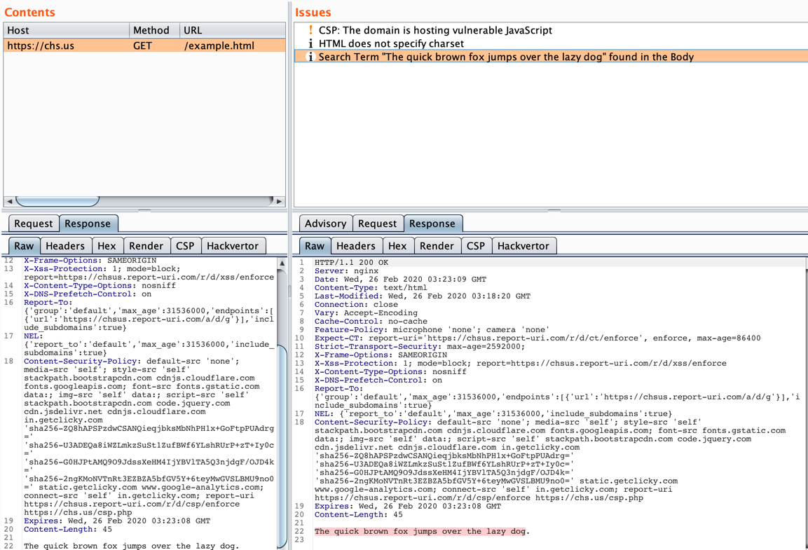This screenshot has height=550, width=808.
Task: Click the orange warning icon beside the CSP issue
Action: (x=310, y=30)
